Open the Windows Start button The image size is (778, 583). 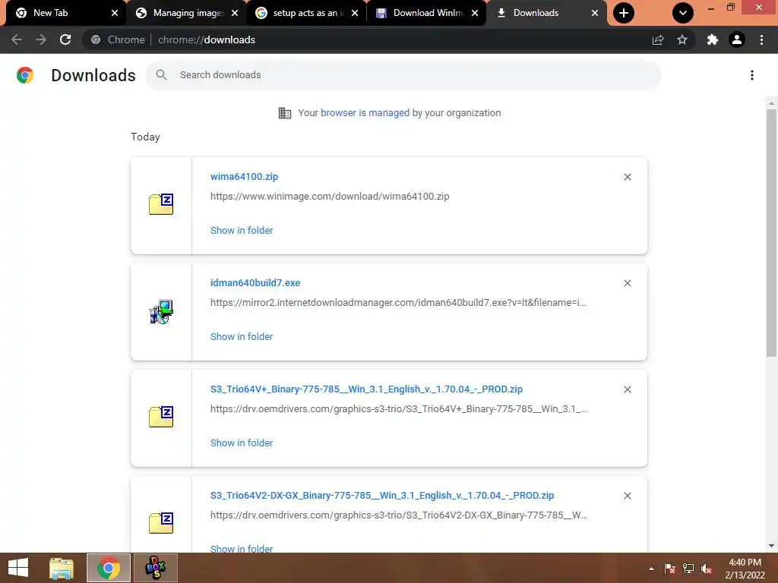pyautogui.click(x=18, y=568)
